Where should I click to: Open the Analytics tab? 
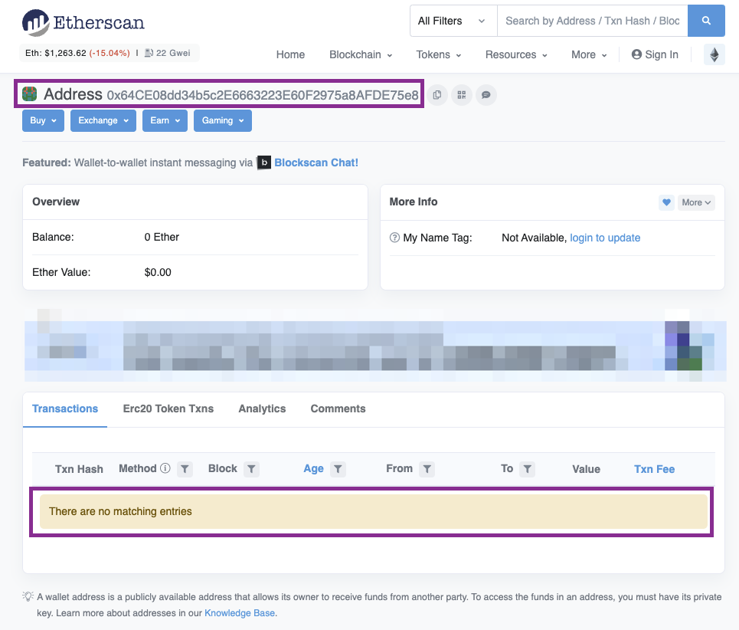(x=262, y=409)
